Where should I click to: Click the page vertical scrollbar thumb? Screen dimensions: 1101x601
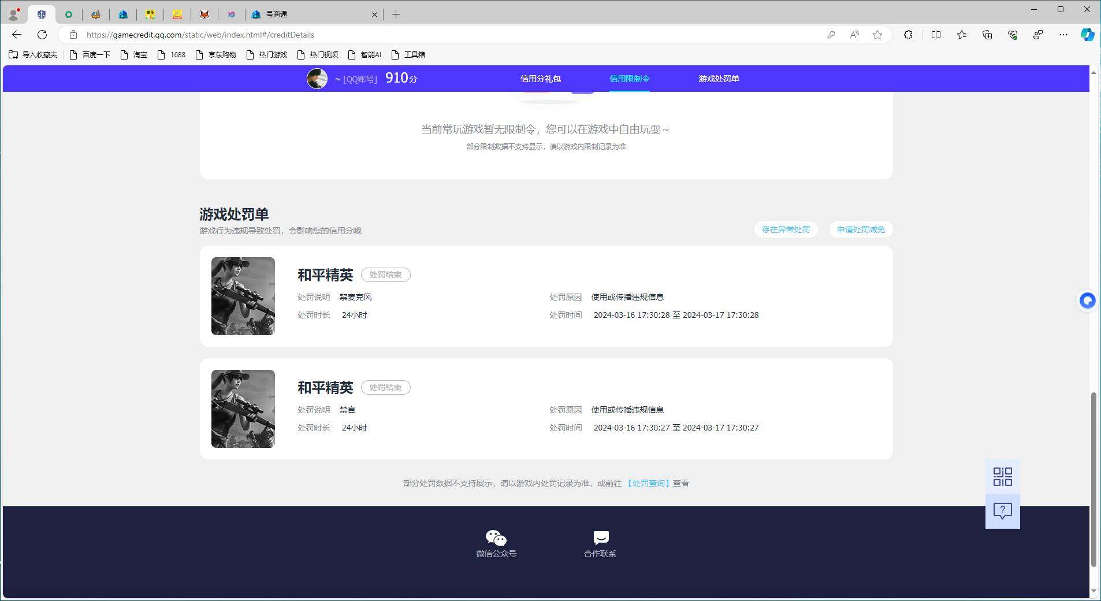click(1093, 480)
